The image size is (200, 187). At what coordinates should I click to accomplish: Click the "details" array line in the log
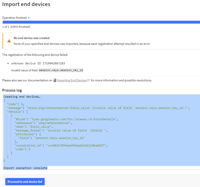(17, 112)
